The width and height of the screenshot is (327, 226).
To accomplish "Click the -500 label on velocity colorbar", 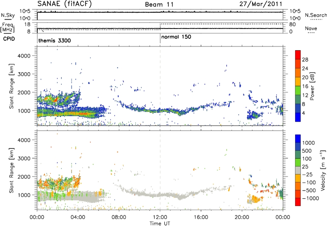I will 309,190.
